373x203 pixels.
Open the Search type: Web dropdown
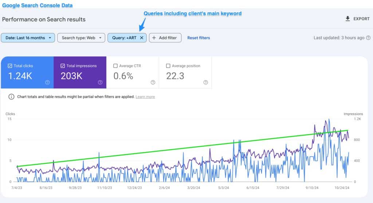pos(81,38)
